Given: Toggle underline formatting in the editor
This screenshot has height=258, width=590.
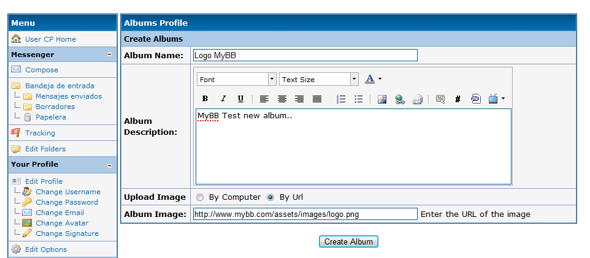Looking at the screenshot, I should pyautogui.click(x=241, y=99).
